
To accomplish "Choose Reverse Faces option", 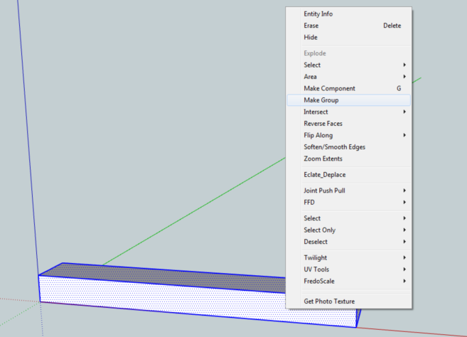I will point(323,124).
